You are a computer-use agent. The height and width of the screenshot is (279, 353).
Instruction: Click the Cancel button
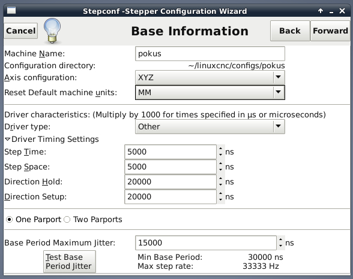click(20, 31)
